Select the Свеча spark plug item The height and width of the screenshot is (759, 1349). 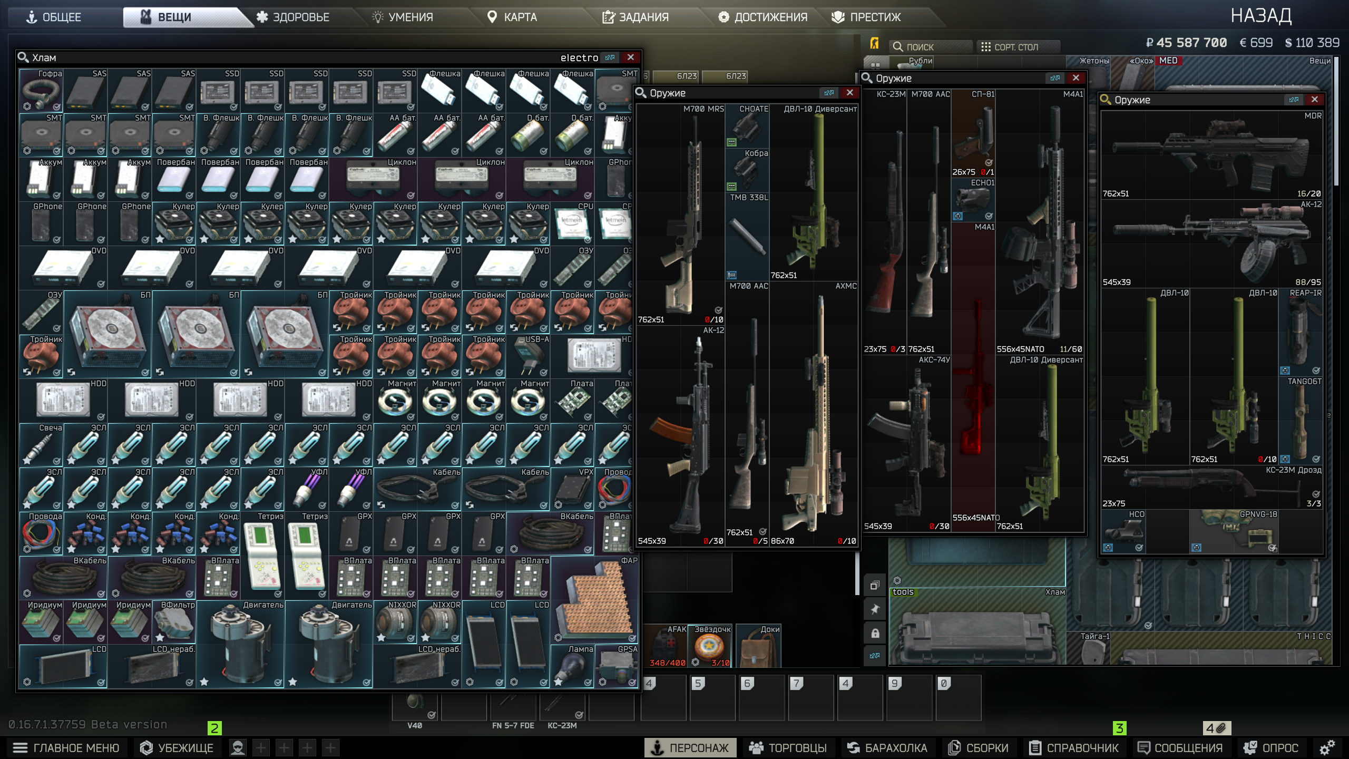click(41, 445)
